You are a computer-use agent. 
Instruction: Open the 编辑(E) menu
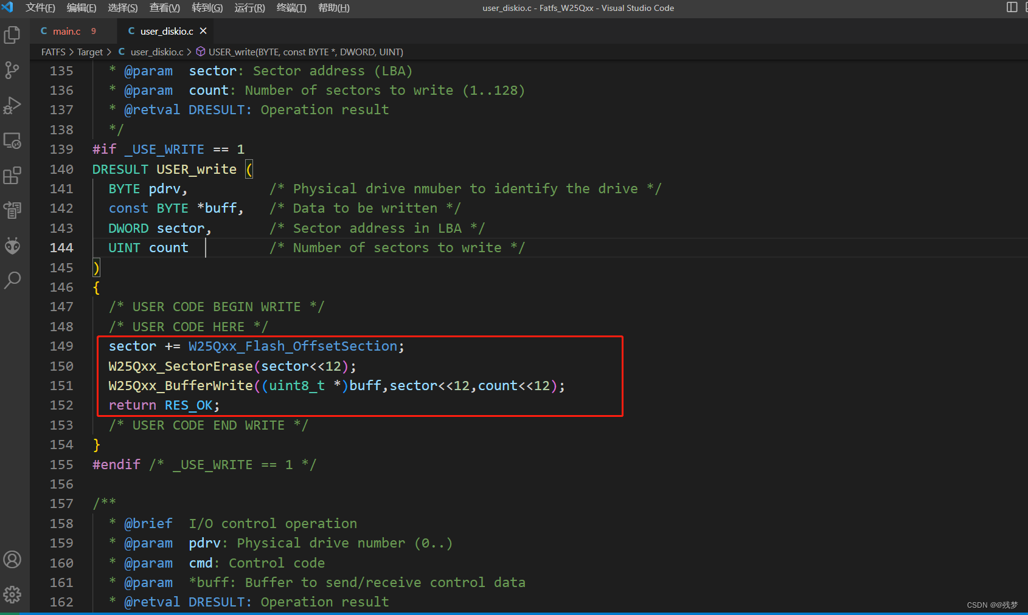(x=82, y=8)
